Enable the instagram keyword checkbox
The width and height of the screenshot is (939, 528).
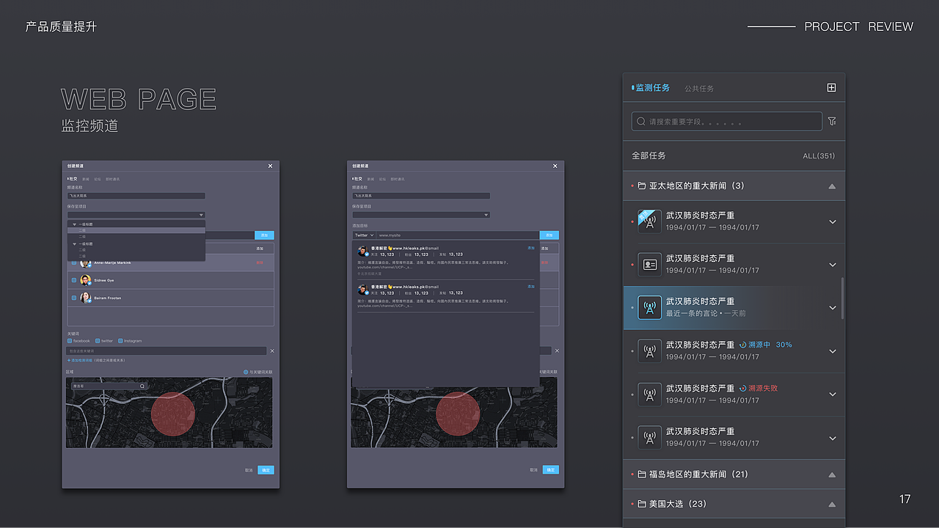tap(120, 341)
